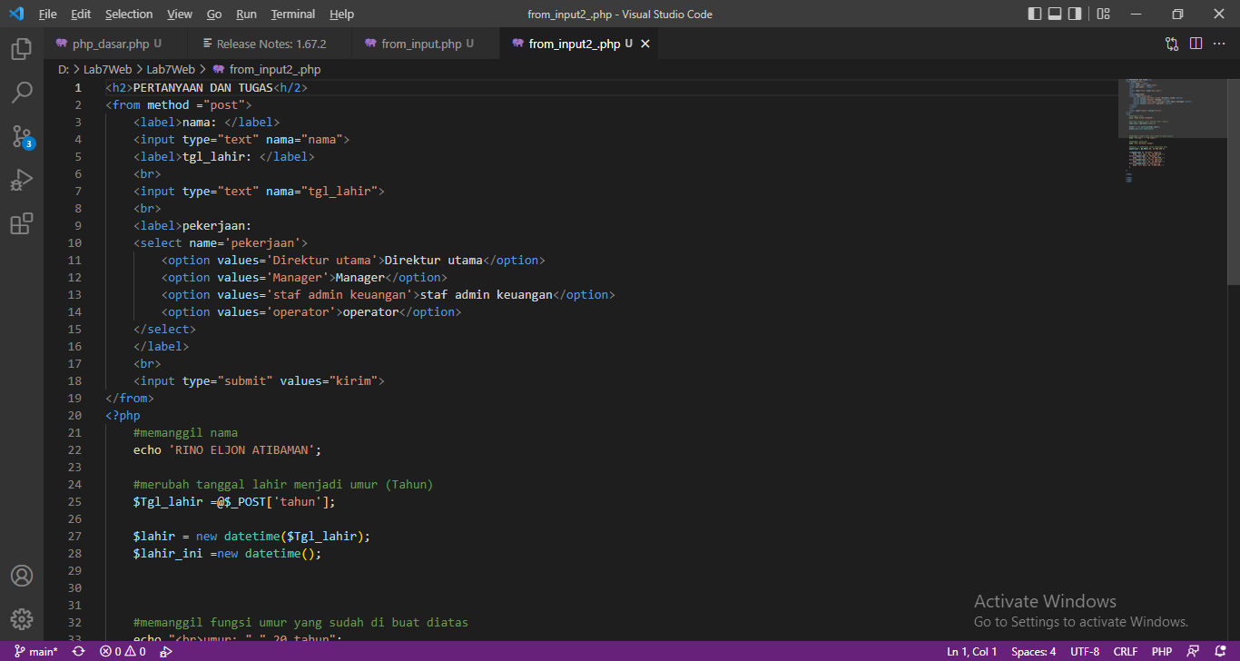Switch to the from_input.php tab
The height and width of the screenshot is (661, 1240).
tap(426, 44)
